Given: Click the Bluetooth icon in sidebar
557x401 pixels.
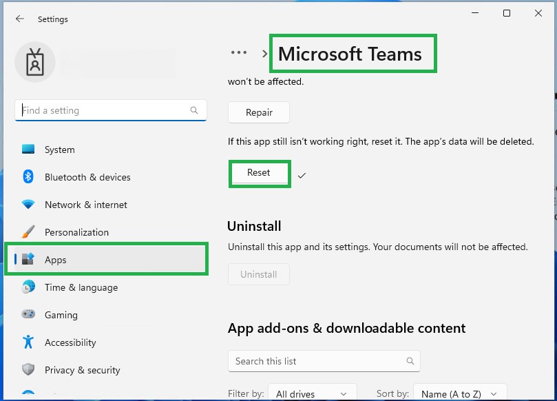Looking at the screenshot, I should point(28,176).
